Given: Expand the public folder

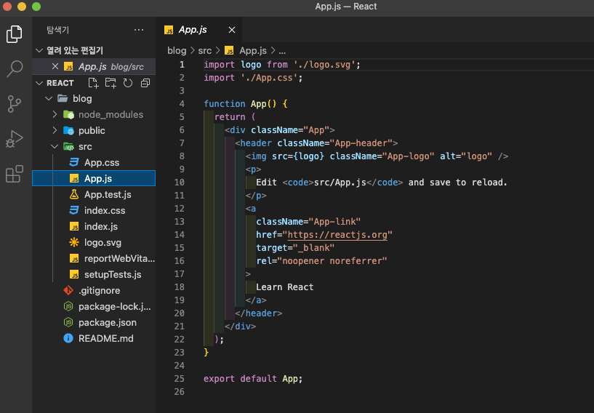Looking at the screenshot, I should coord(55,130).
